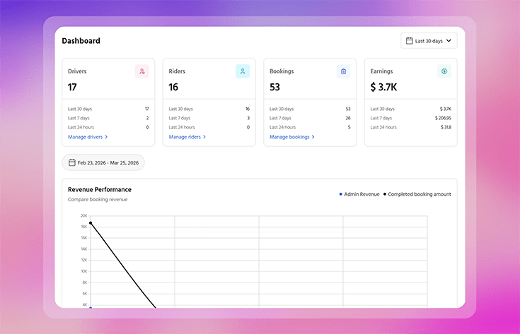This screenshot has height=334, width=520.
Task: Click the Dashboard heading
Action: (81, 41)
